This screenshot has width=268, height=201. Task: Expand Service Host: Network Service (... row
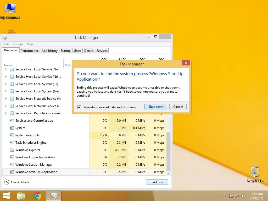click(6, 106)
